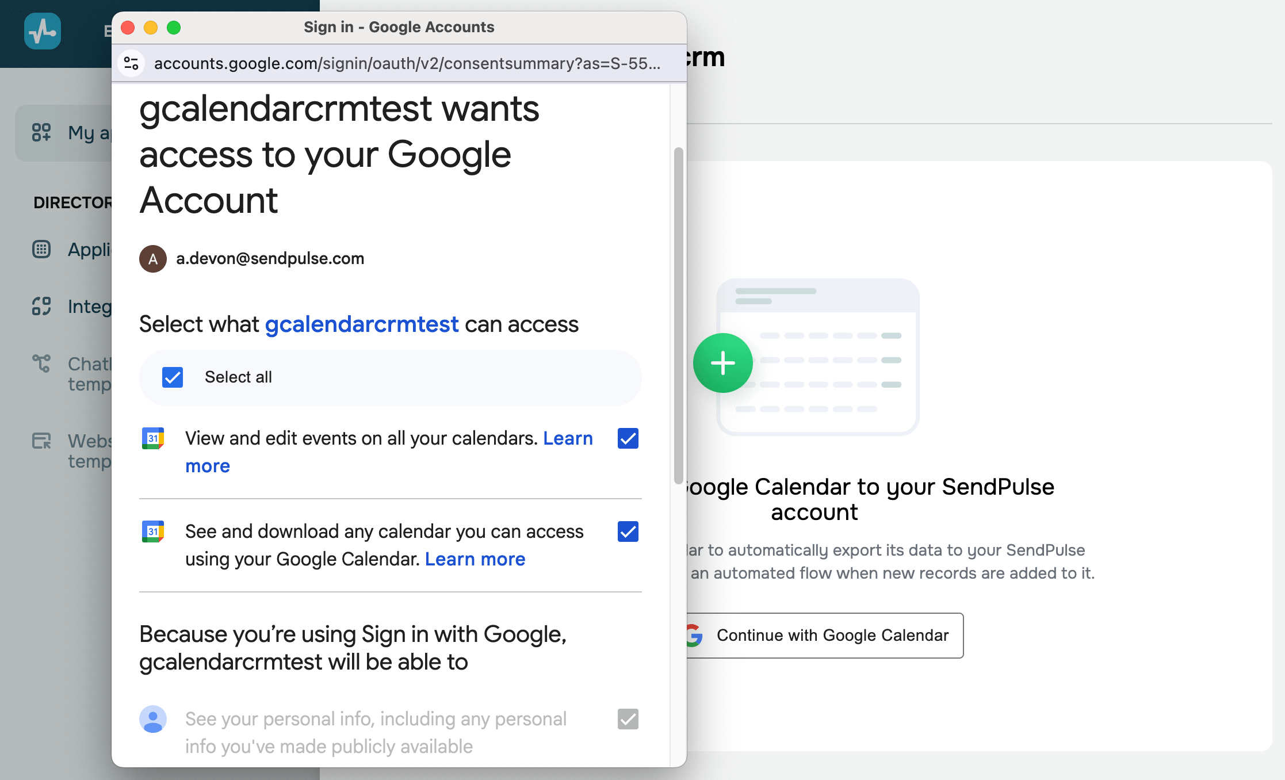
Task: Click the consent popup vertical scrollbar
Action: point(679,316)
